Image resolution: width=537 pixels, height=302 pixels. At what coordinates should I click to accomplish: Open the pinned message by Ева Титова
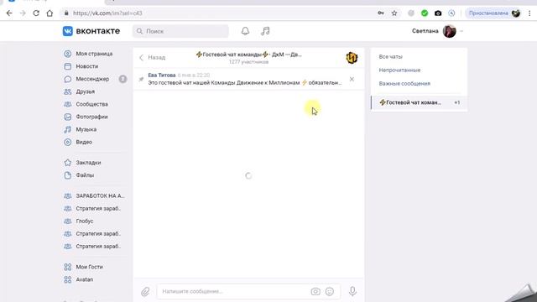click(244, 79)
